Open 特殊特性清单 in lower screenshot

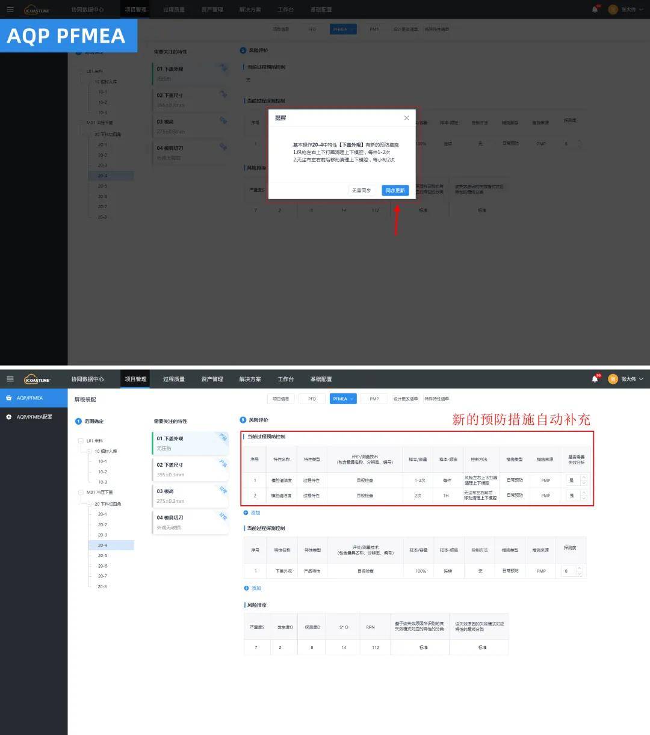(437, 399)
